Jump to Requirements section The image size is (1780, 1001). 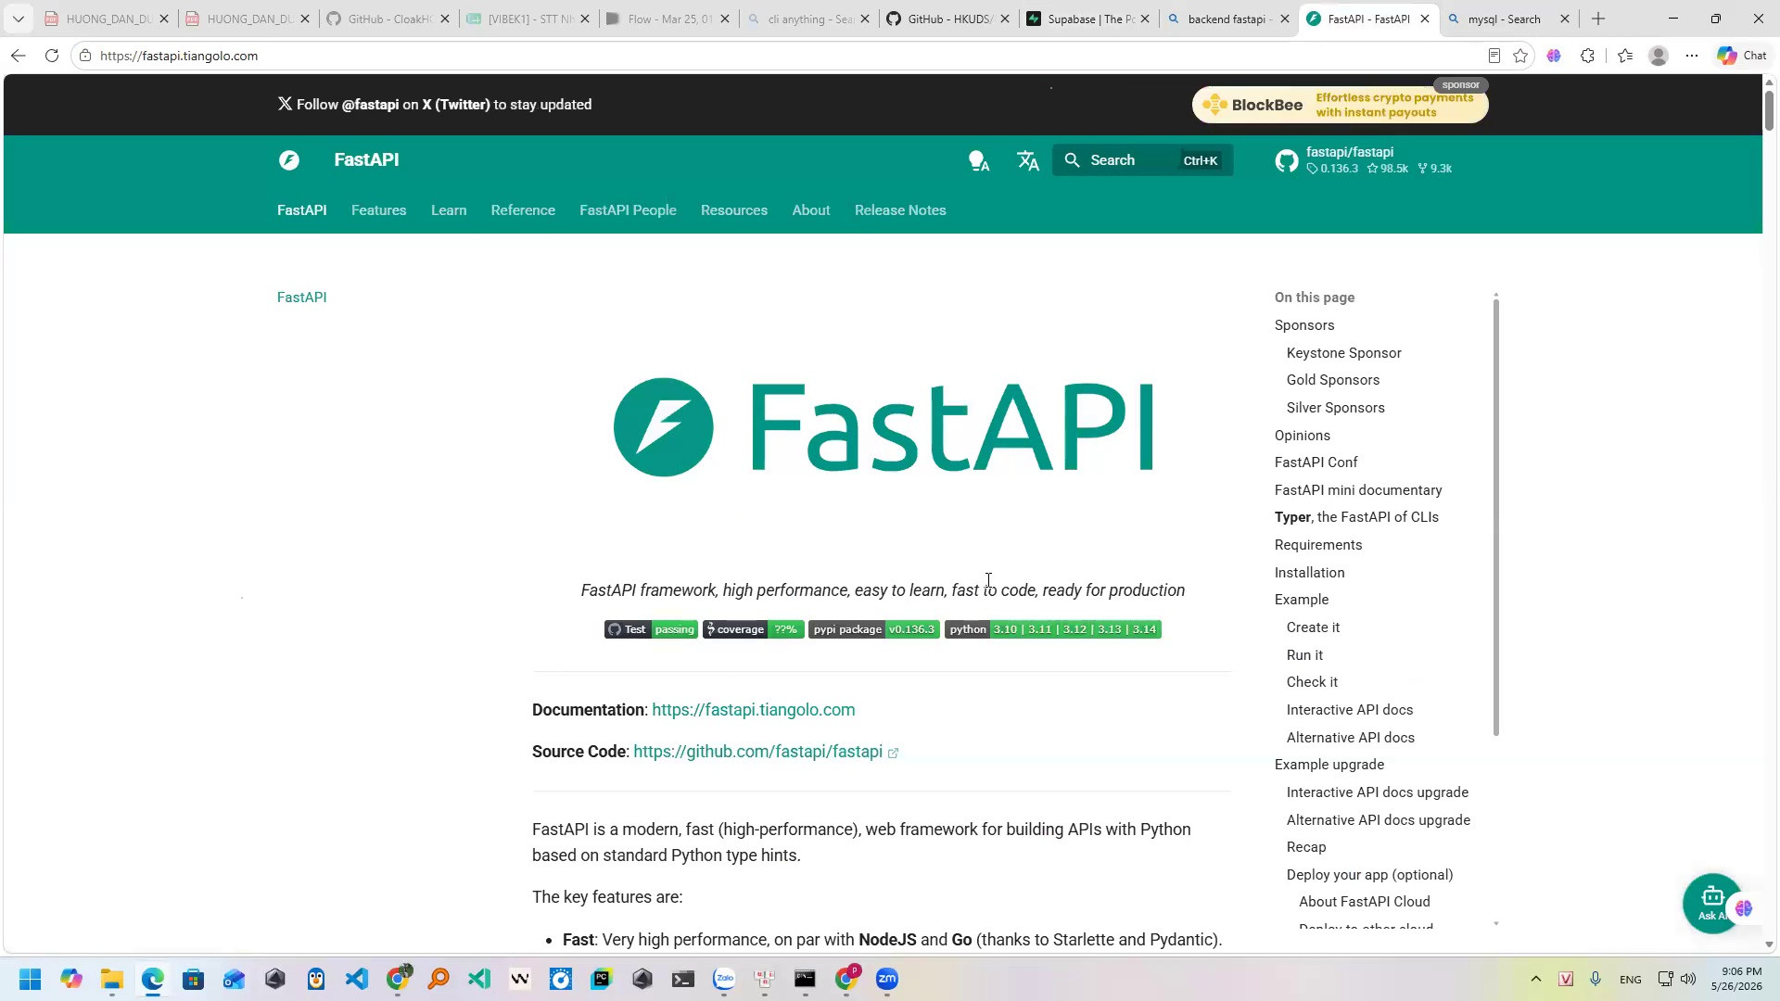point(1318,545)
